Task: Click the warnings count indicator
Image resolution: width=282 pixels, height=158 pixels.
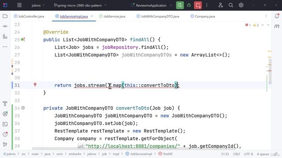Action: (x=256, y=25)
